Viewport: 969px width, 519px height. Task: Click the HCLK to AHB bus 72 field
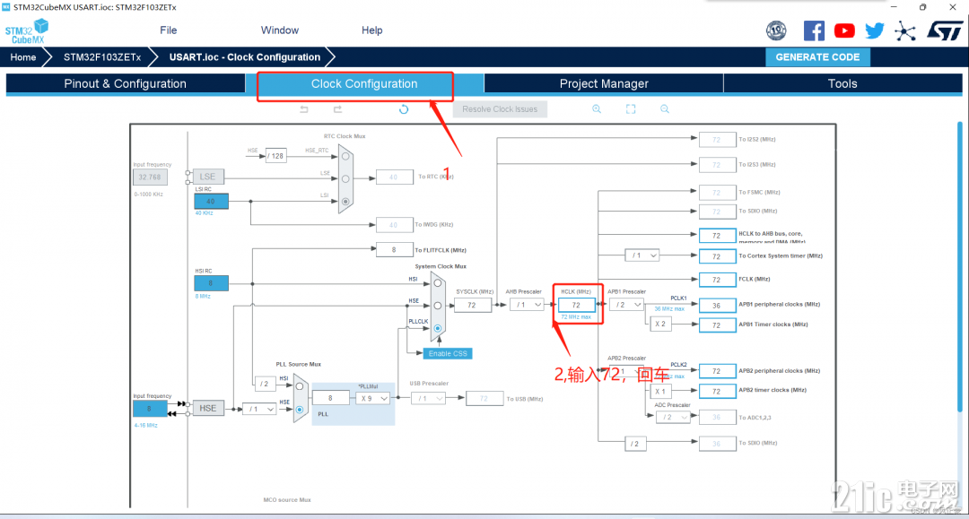pos(717,236)
